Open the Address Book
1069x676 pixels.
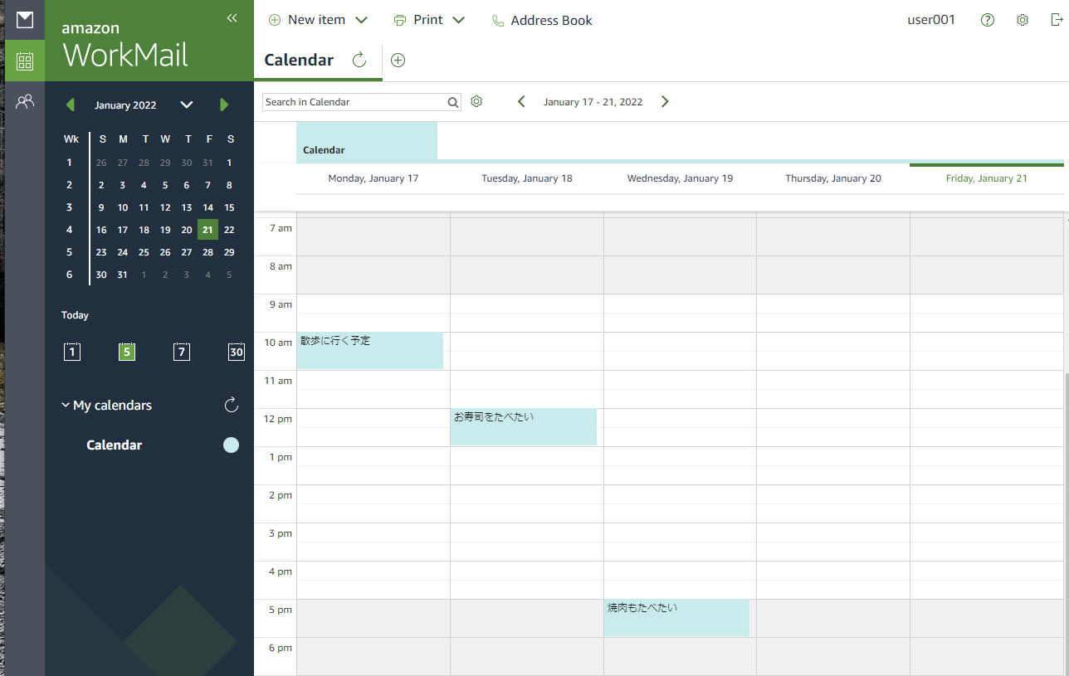pos(542,20)
